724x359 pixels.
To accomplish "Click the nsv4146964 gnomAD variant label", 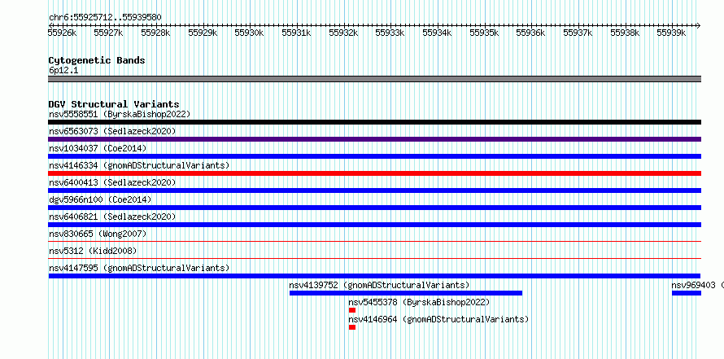I will click(438, 319).
